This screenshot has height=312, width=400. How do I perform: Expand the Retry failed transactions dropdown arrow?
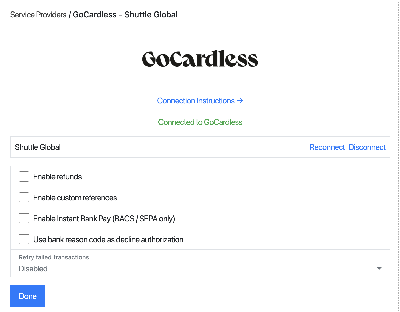pyautogui.click(x=379, y=268)
